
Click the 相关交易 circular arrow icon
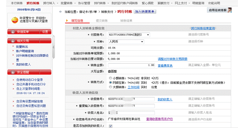coord(13,41)
